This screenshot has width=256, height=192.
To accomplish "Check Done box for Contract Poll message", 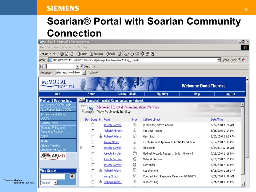I will (x=93, y=176).
